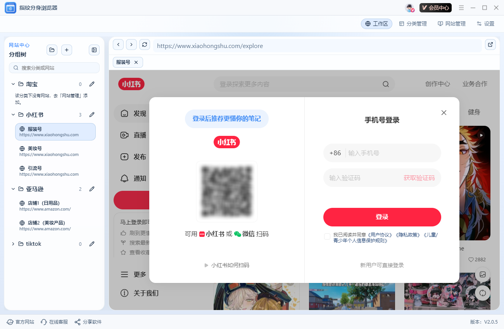Viewport: 504px width, 329px height.
Task: Select the 健身 category tab
Action: (474, 112)
